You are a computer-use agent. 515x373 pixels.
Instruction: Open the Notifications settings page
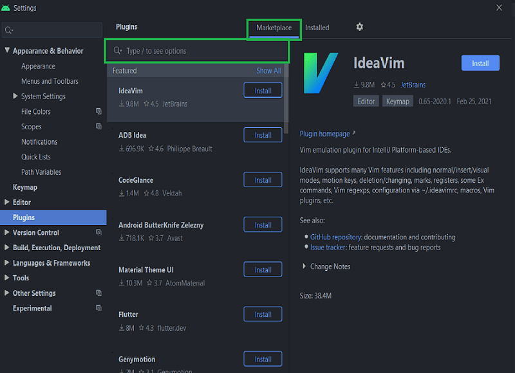pyautogui.click(x=39, y=141)
